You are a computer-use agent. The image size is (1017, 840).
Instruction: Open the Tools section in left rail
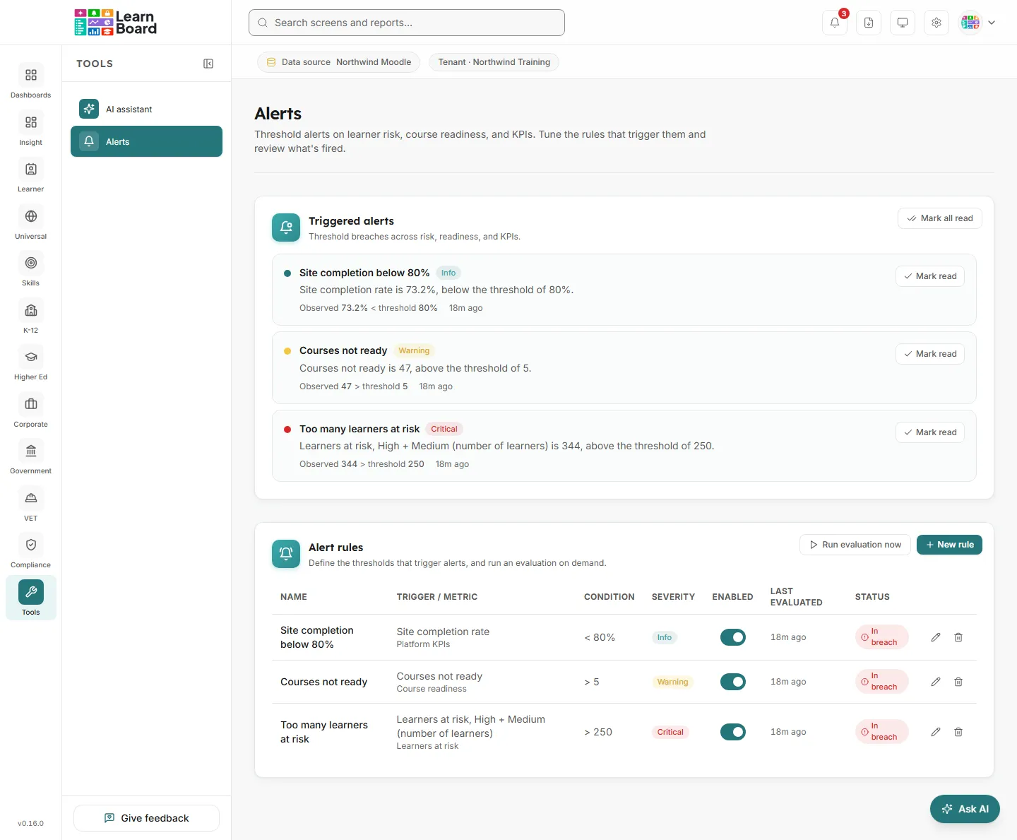[x=31, y=598]
